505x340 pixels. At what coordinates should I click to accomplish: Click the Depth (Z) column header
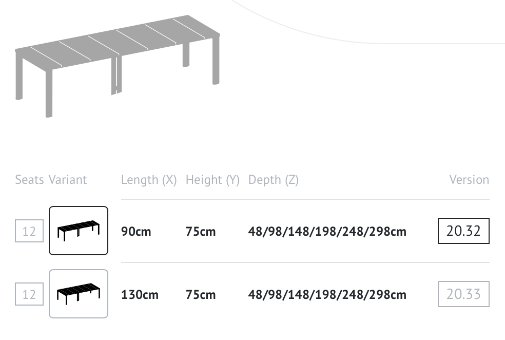[x=274, y=180]
